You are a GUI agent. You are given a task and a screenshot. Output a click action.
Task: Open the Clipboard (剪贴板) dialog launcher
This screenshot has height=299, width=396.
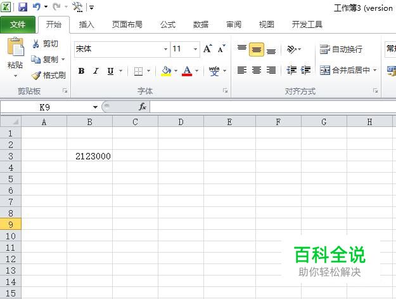coord(65,91)
